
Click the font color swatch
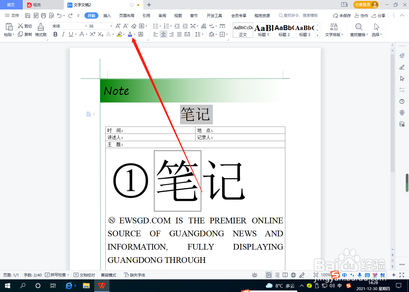click(x=130, y=34)
